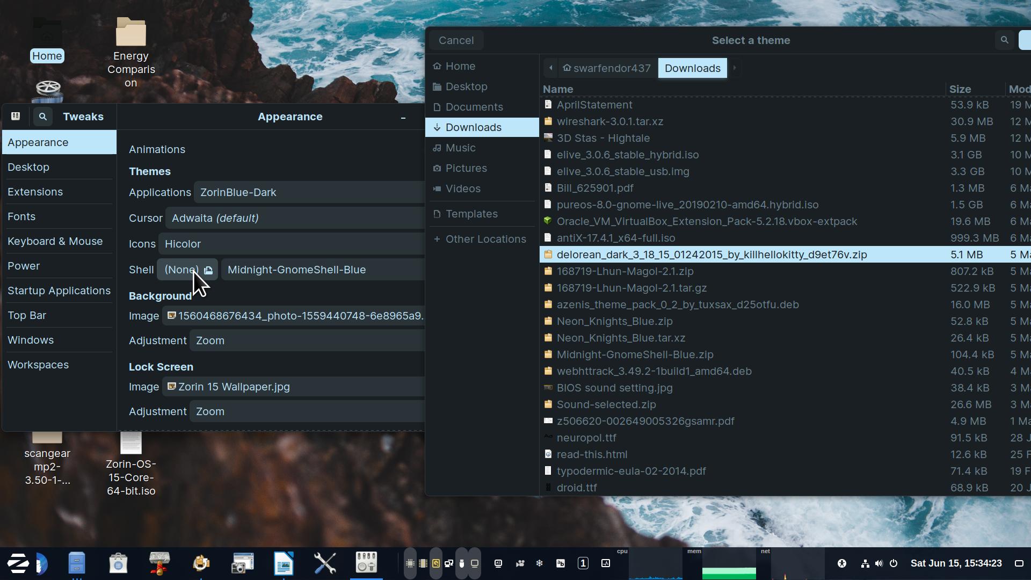The height and width of the screenshot is (580, 1031).
Task: Select delorean_dark theme zip file
Action: coord(711,254)
